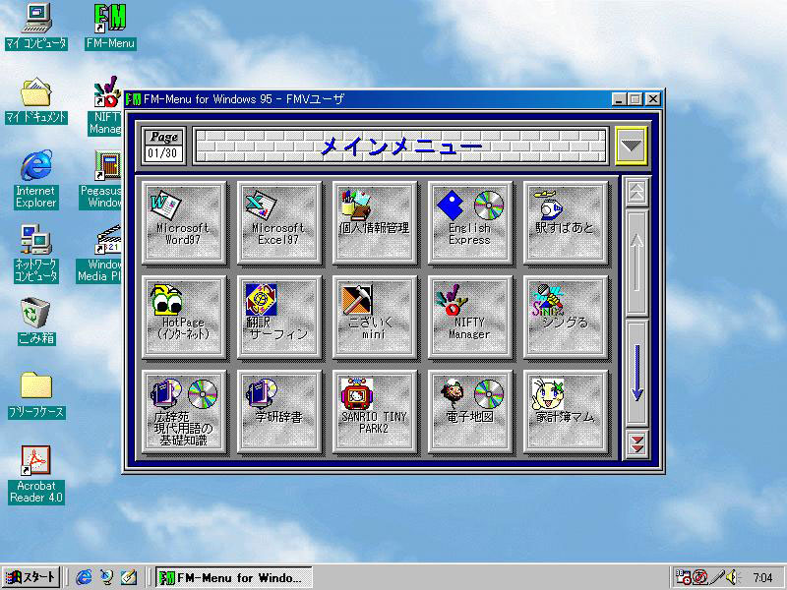Open SANRIO TINY PARK2 tile
The height and width of the screenshot is (590, 787).
pyautogui.click(x=375, y=412)
